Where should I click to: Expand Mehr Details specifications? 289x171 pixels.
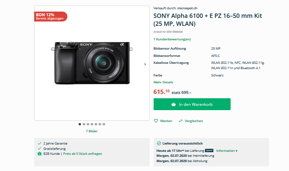tap(163, 82)
